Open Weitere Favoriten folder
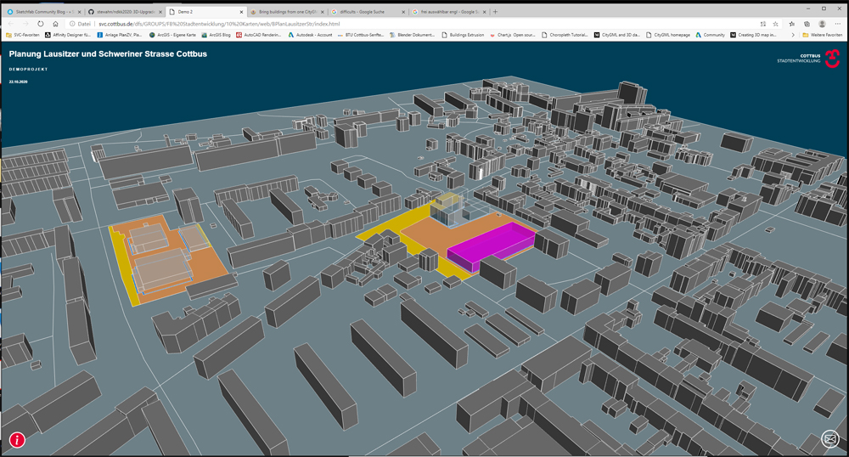This screenshot has height=457, width=849. 822,35
